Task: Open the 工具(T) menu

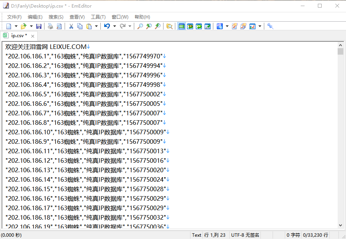Action: pyautogui.click(x=98, y=17)
